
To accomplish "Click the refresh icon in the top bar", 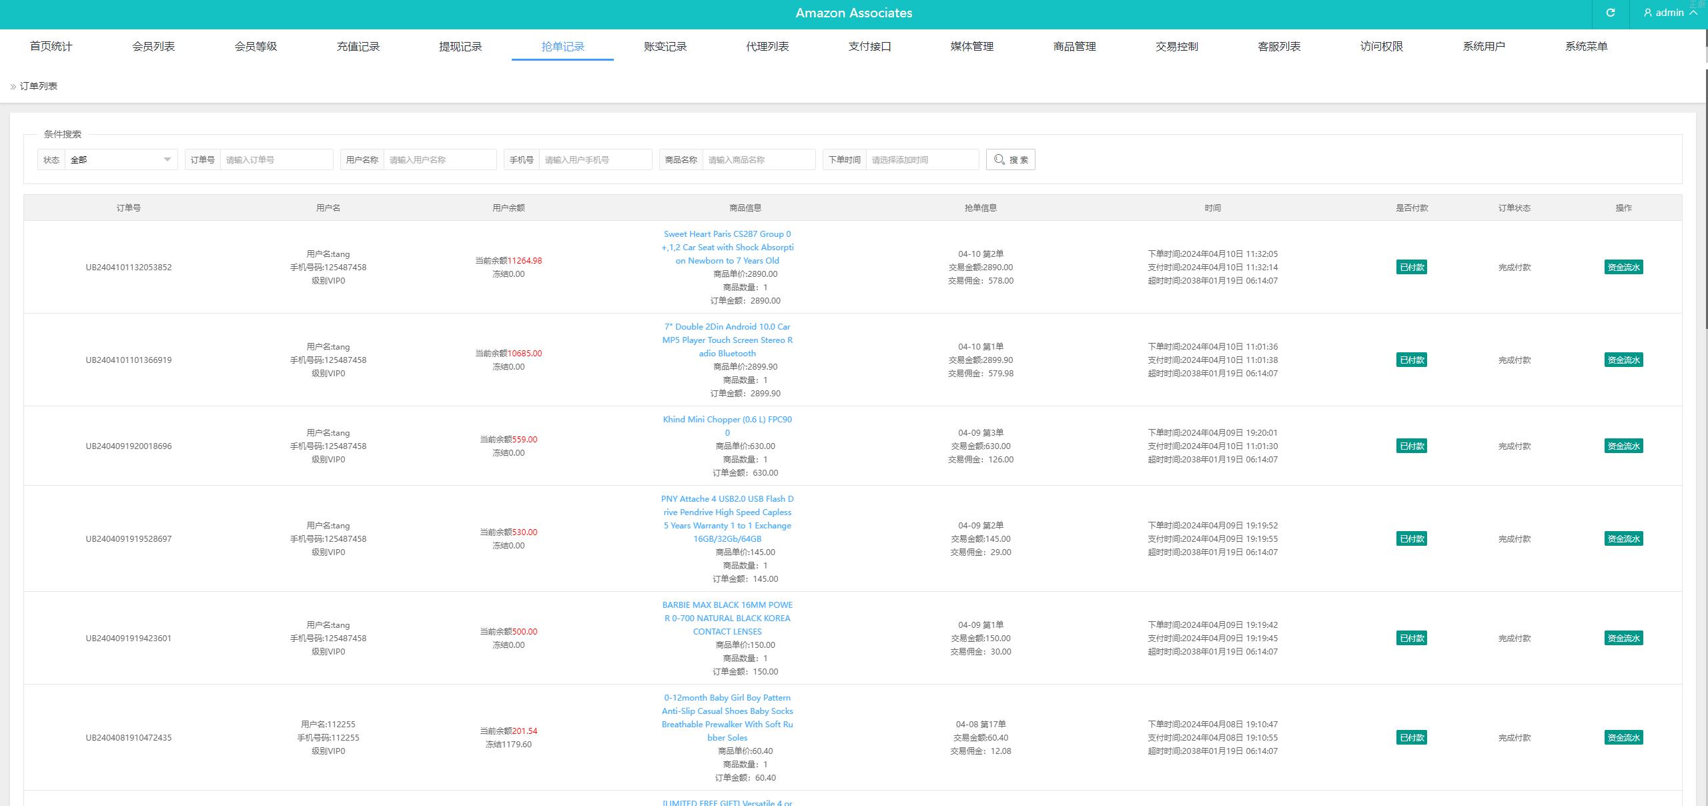I will (x=1610, y=13).
